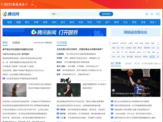Open the 腾讯云 link

coord(140,48)
